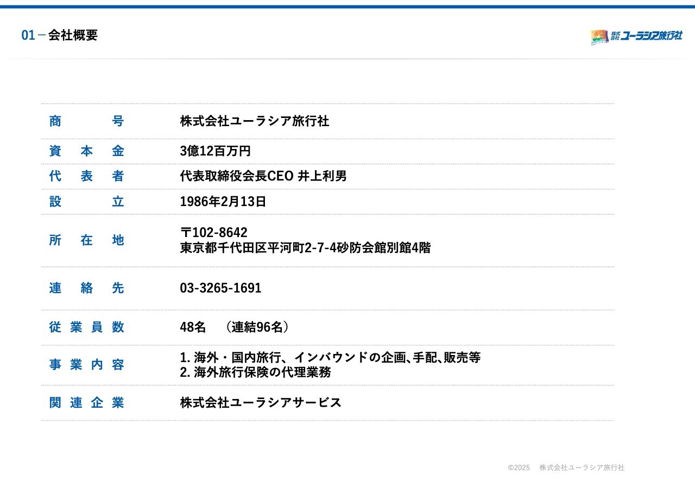This screenshot has height=492, width=695.
Task: Click the phone number 03-3265-1691
Action: (x=220, y=288)
